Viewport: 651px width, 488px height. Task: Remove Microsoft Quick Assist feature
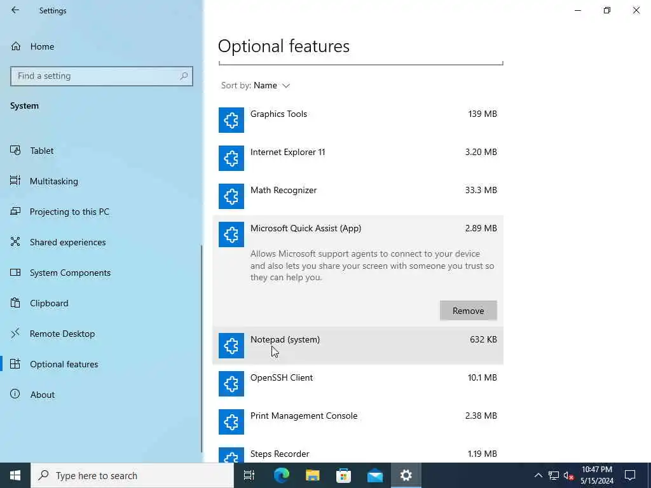[469, 311]
